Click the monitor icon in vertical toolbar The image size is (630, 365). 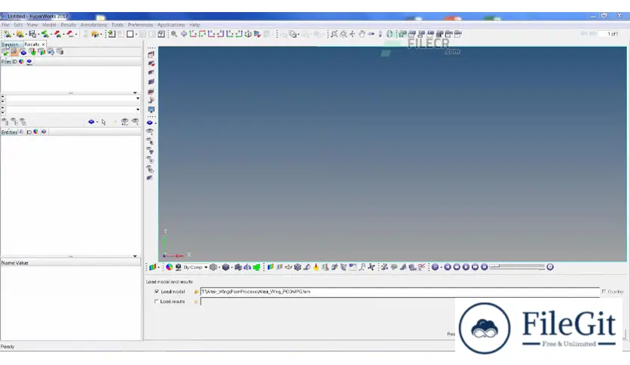coord(151,109)
